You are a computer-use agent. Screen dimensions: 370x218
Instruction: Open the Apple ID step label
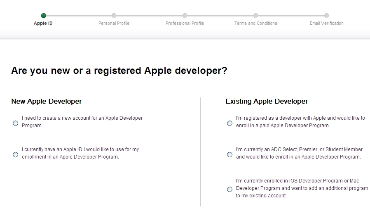point(43,23)
